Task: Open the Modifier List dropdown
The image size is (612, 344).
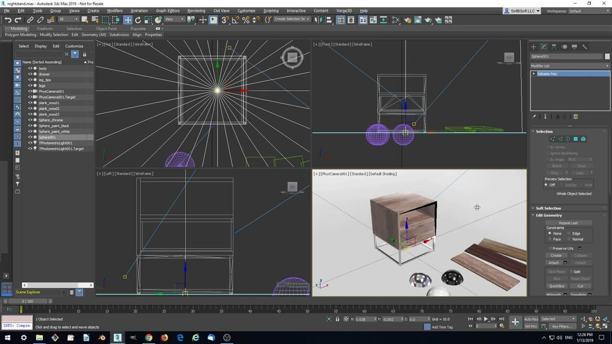Action: (570, 66)
